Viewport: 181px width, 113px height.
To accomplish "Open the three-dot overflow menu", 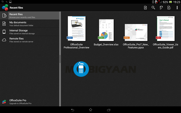I will click(177, 8).
